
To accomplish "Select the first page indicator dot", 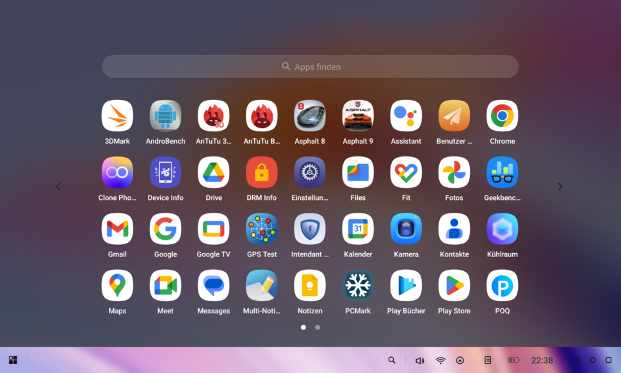I will [303, 327].
